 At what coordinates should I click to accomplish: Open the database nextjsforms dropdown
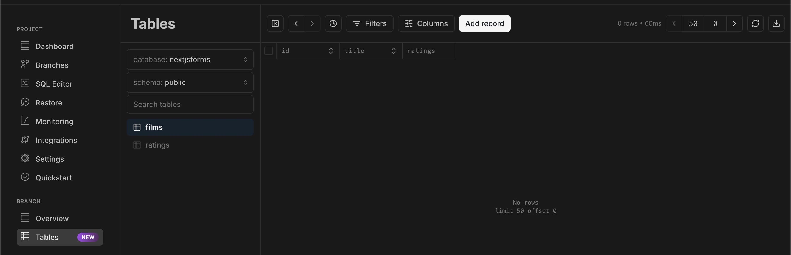190,59
